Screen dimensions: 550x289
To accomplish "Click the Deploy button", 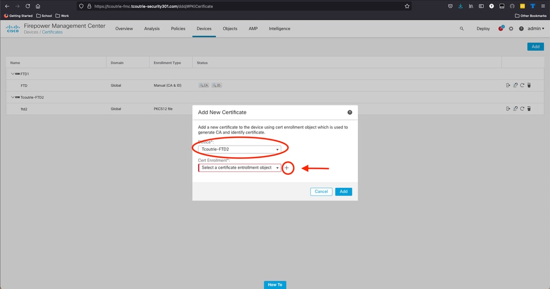I will [483, 29].
